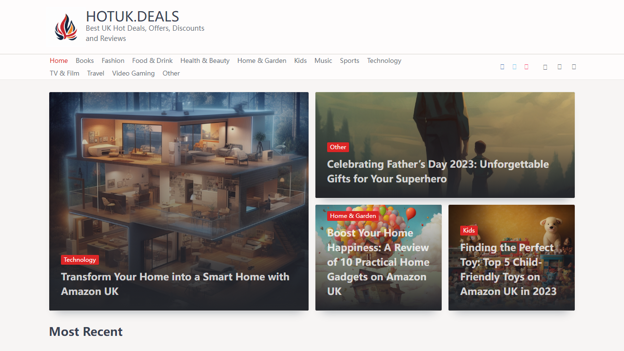The width and height of the screenshot is (624, 351).
Task: Click the red Other tag on the Father's Day article
Action: (x=338, y=147)
